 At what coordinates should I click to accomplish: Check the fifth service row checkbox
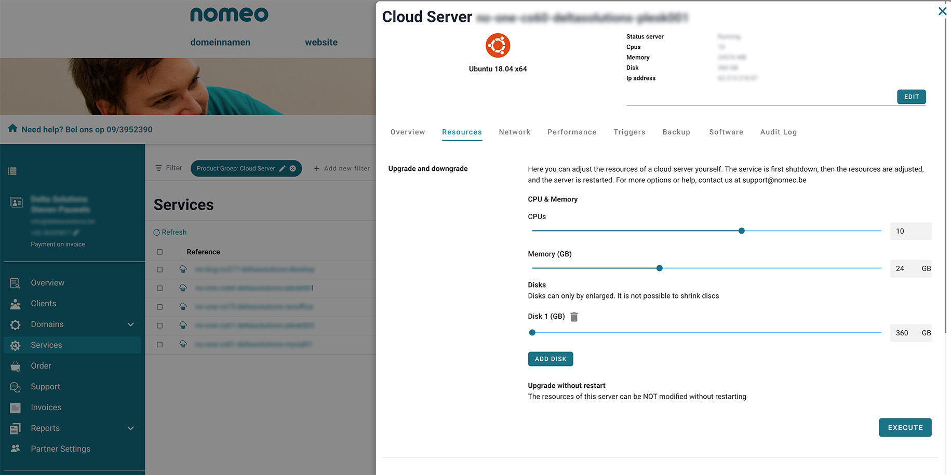point(159,344)
